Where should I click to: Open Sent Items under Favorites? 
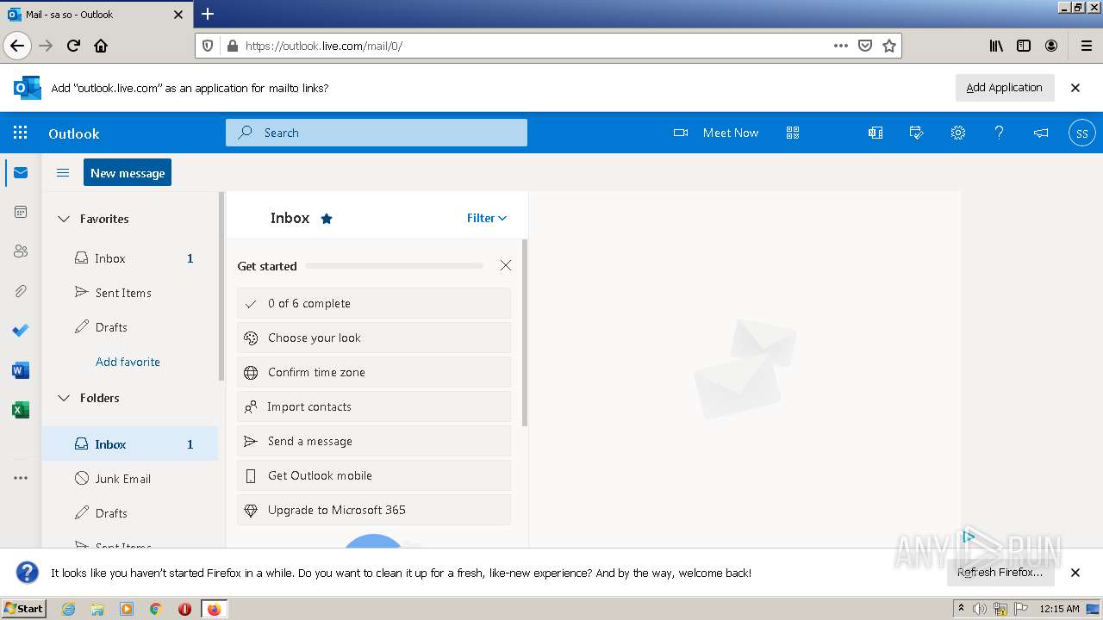click(x=130, y=293)
